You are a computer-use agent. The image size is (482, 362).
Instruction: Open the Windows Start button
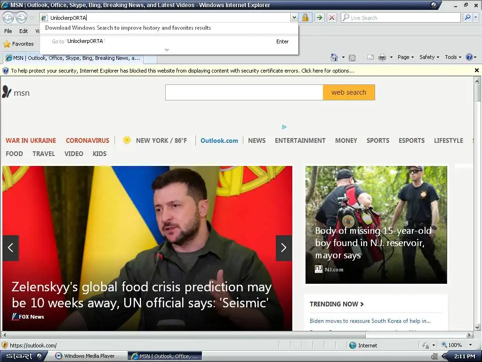click(24, 356)
